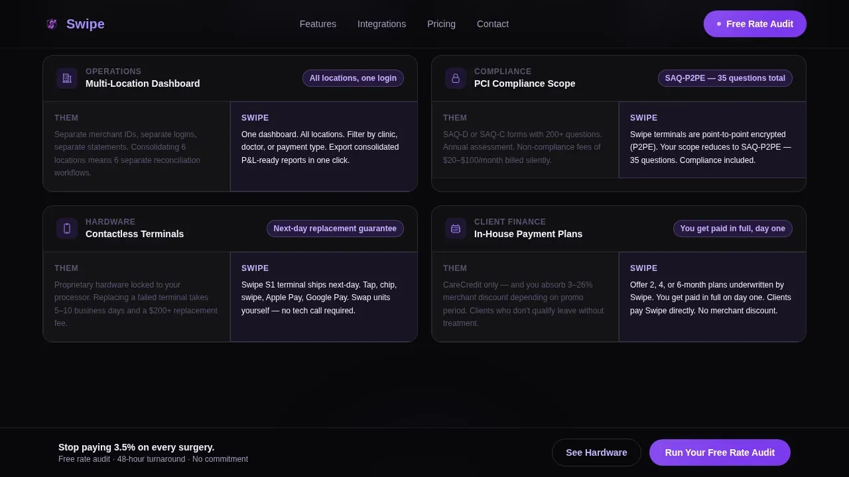Click Run Your Free Rate Audit
849x477 pixels.
(720, 452)
